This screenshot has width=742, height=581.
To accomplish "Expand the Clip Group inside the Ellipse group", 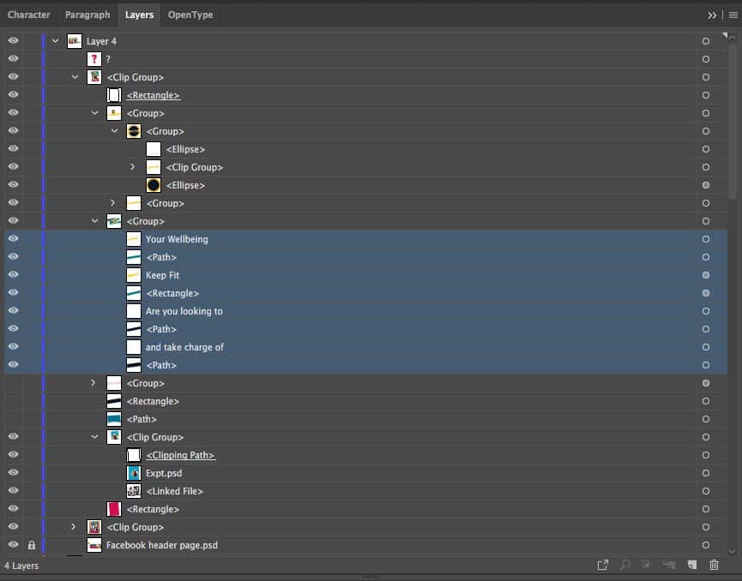I will tap(132, 167).
